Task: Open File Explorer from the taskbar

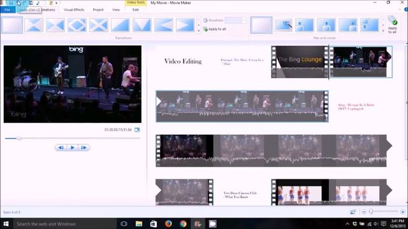Action: click(139, 224)
